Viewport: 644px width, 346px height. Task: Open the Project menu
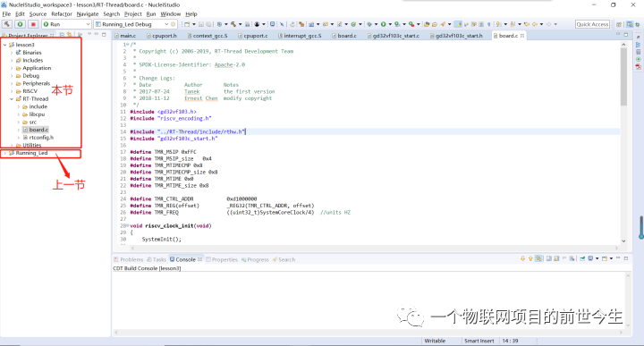tap(133, 14)
